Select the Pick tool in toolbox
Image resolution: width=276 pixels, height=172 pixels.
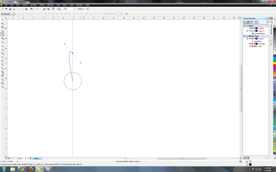pos(2,20)
